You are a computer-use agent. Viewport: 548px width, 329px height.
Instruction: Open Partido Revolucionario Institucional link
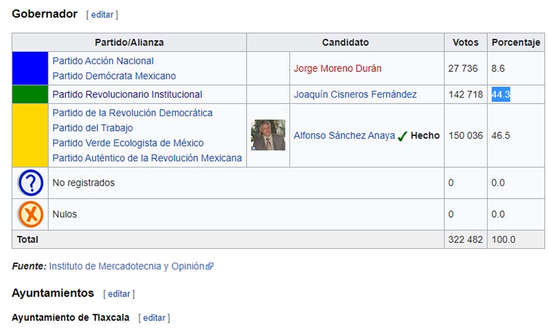127,94
